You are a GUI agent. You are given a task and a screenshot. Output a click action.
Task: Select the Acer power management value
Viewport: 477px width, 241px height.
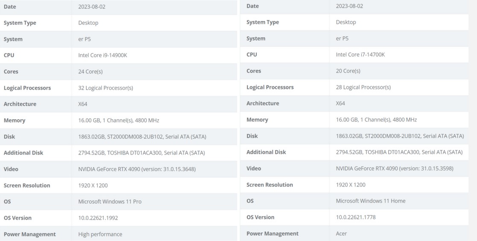click(341, 234)
